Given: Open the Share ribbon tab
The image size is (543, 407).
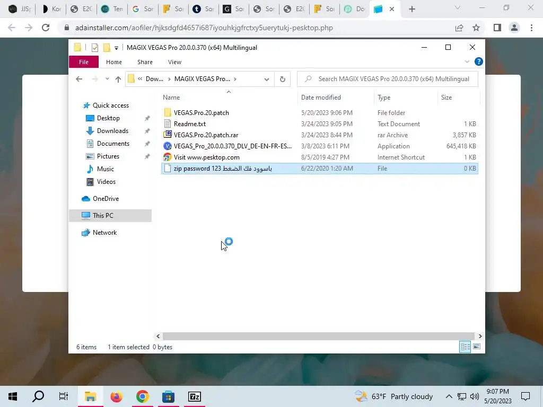Looking at the screenshot, I should tap(145, 62).
